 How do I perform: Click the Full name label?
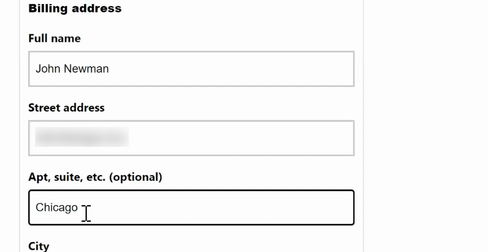click(54, 38)
